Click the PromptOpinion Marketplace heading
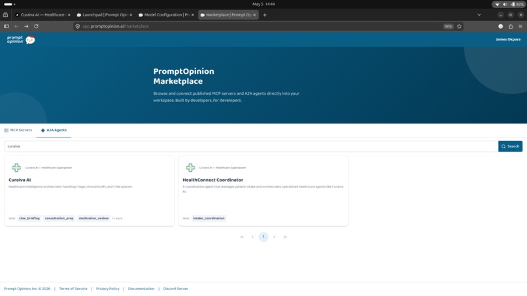527x296 pixels. [x=184, y=76]
